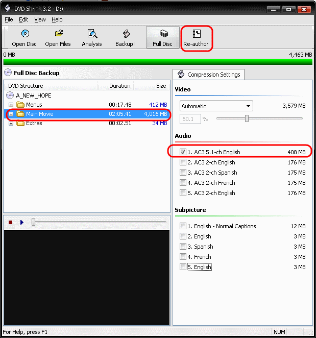Click the 408 MB audio size value
The width and height of the screenshot is (316, 338).
click(x=297, y=152)
